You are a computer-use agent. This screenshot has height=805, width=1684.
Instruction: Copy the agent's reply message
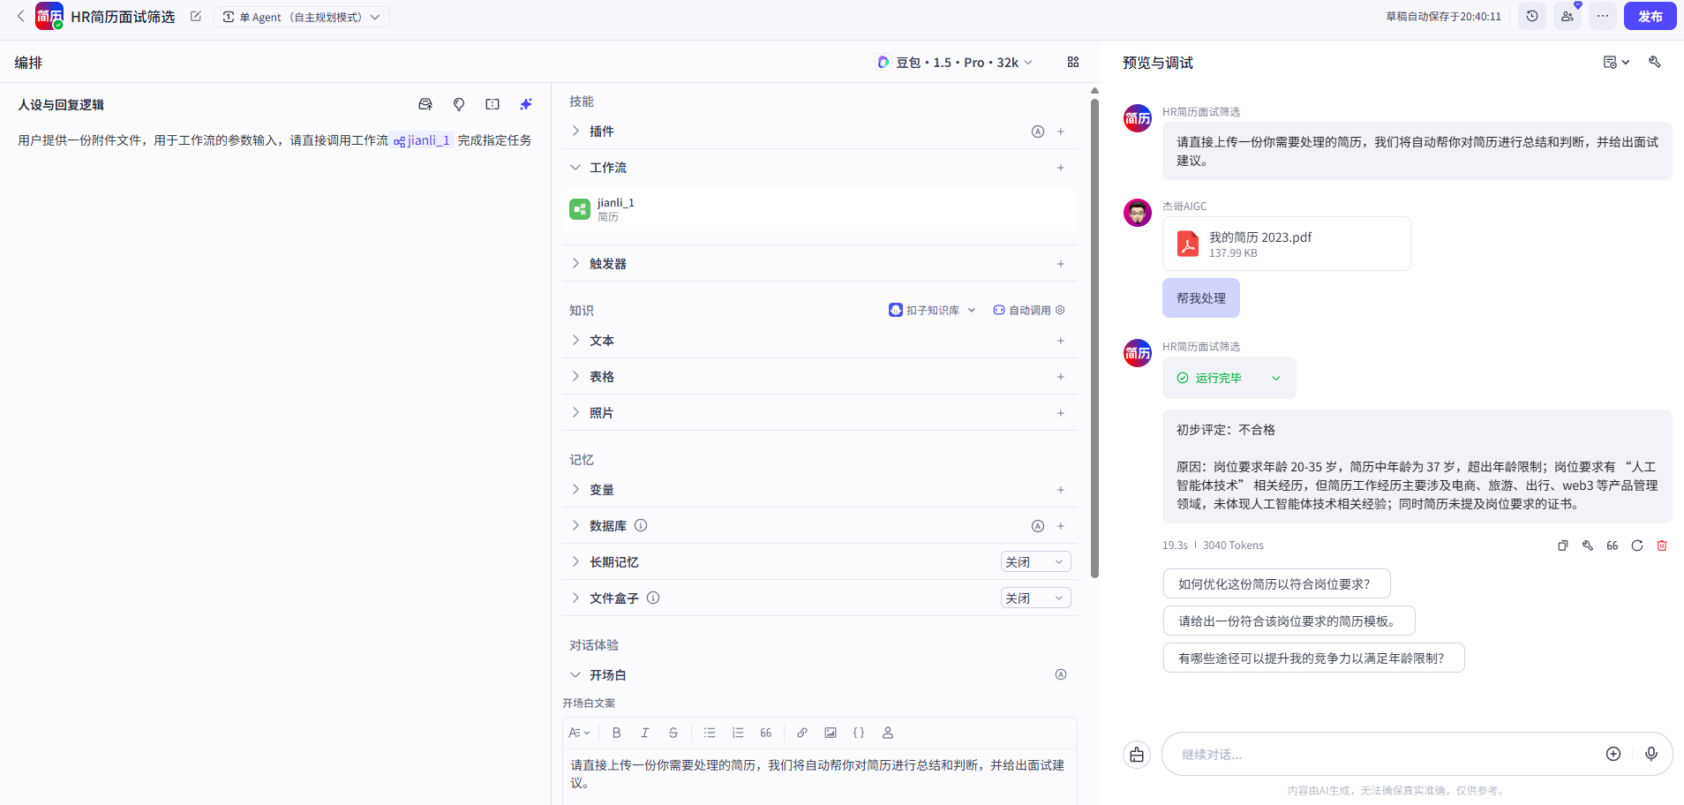click(x=1563, y=545)
